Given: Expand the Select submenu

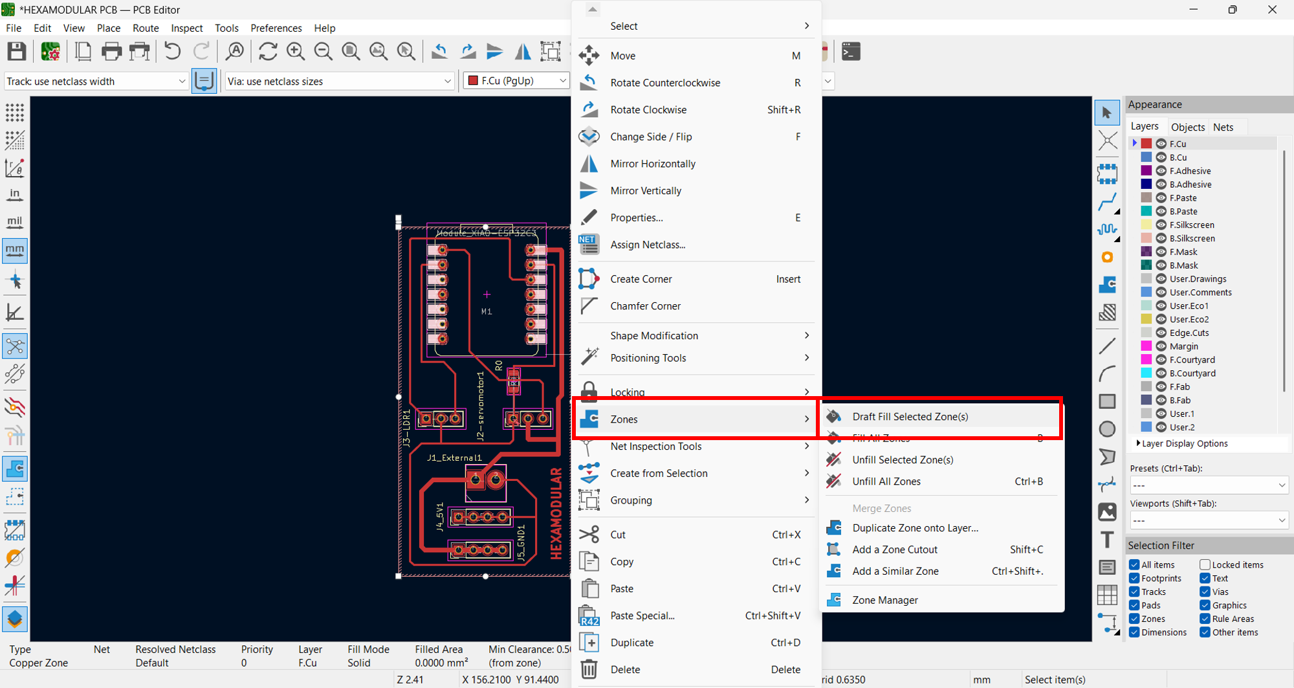Looking at the screenshot, I should pos(696,26).
